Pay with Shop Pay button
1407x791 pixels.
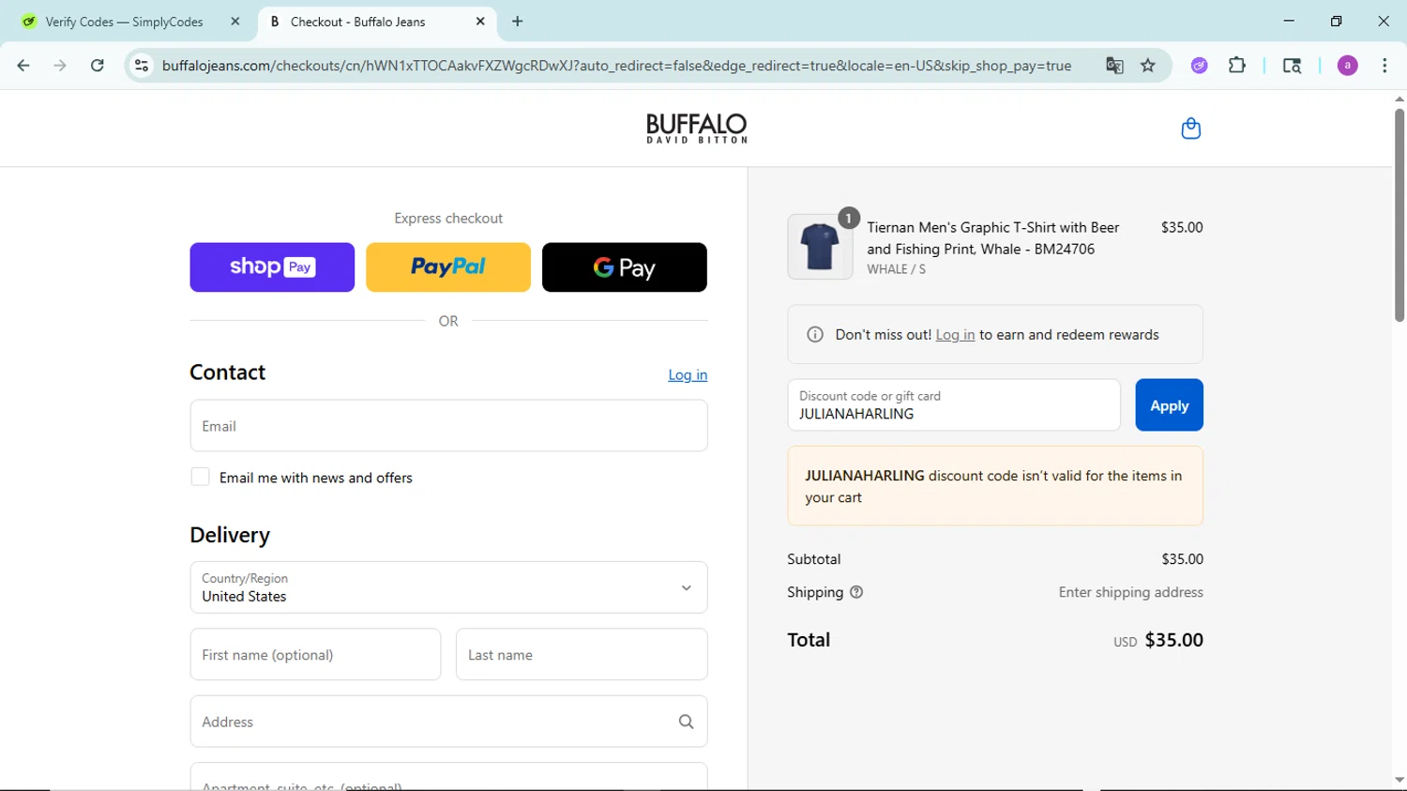(x=272, y=267)
